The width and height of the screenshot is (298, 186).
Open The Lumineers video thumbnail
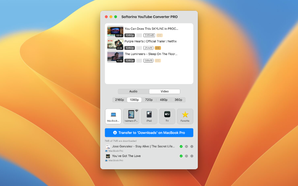[115, 57]
